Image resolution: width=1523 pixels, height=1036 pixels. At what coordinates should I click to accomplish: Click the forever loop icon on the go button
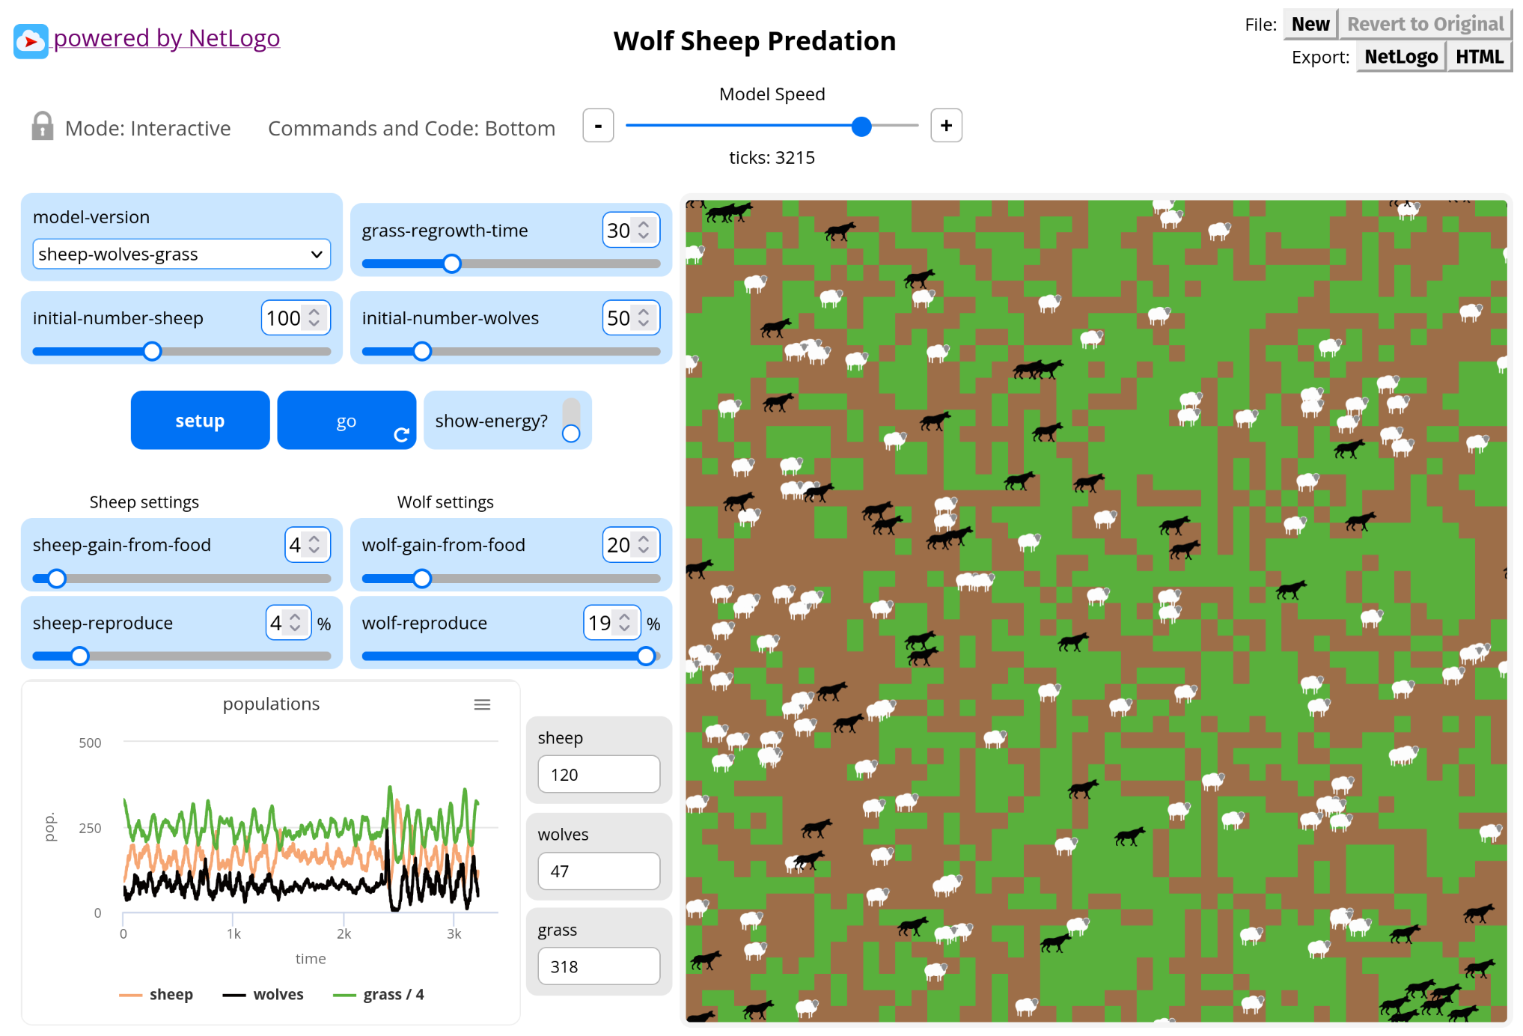[402, 435]
